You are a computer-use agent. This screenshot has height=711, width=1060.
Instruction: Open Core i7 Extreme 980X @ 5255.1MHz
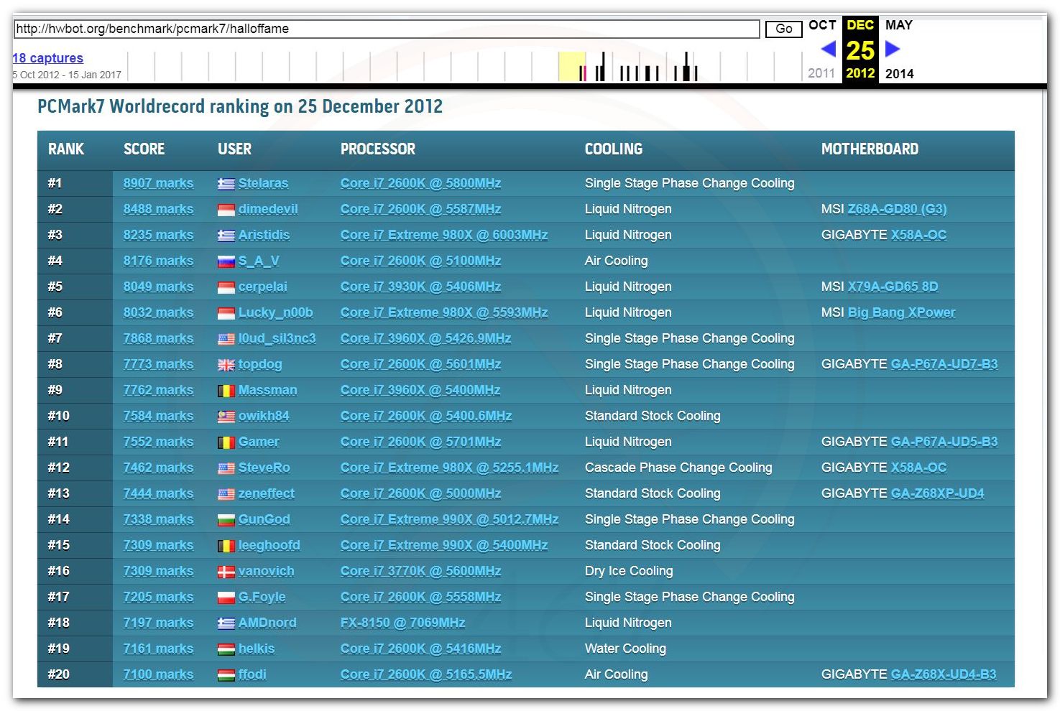point(449,468)
